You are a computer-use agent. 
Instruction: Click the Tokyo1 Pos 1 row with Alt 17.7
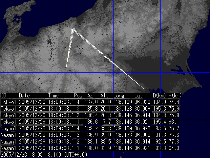tap(90, 122)
